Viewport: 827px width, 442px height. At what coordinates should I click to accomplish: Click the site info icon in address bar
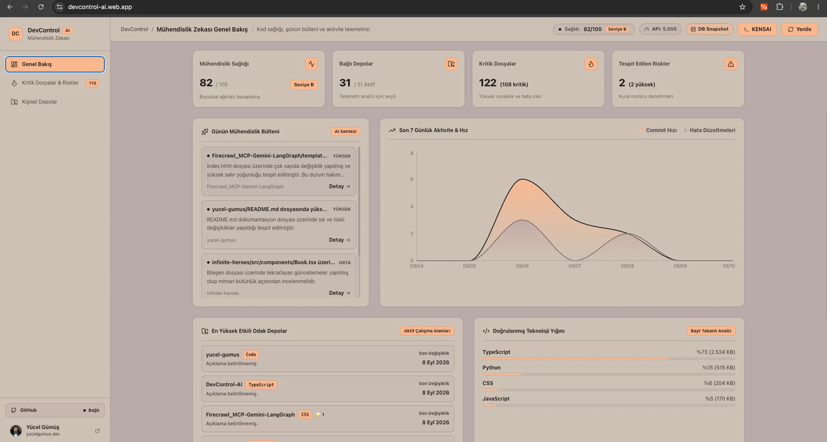[x=60, y=7]
